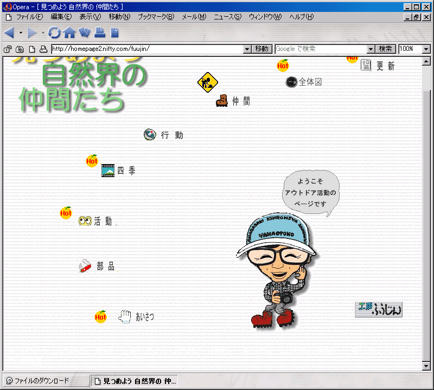Toggle print preview icon left of address field

coord(43,49)
